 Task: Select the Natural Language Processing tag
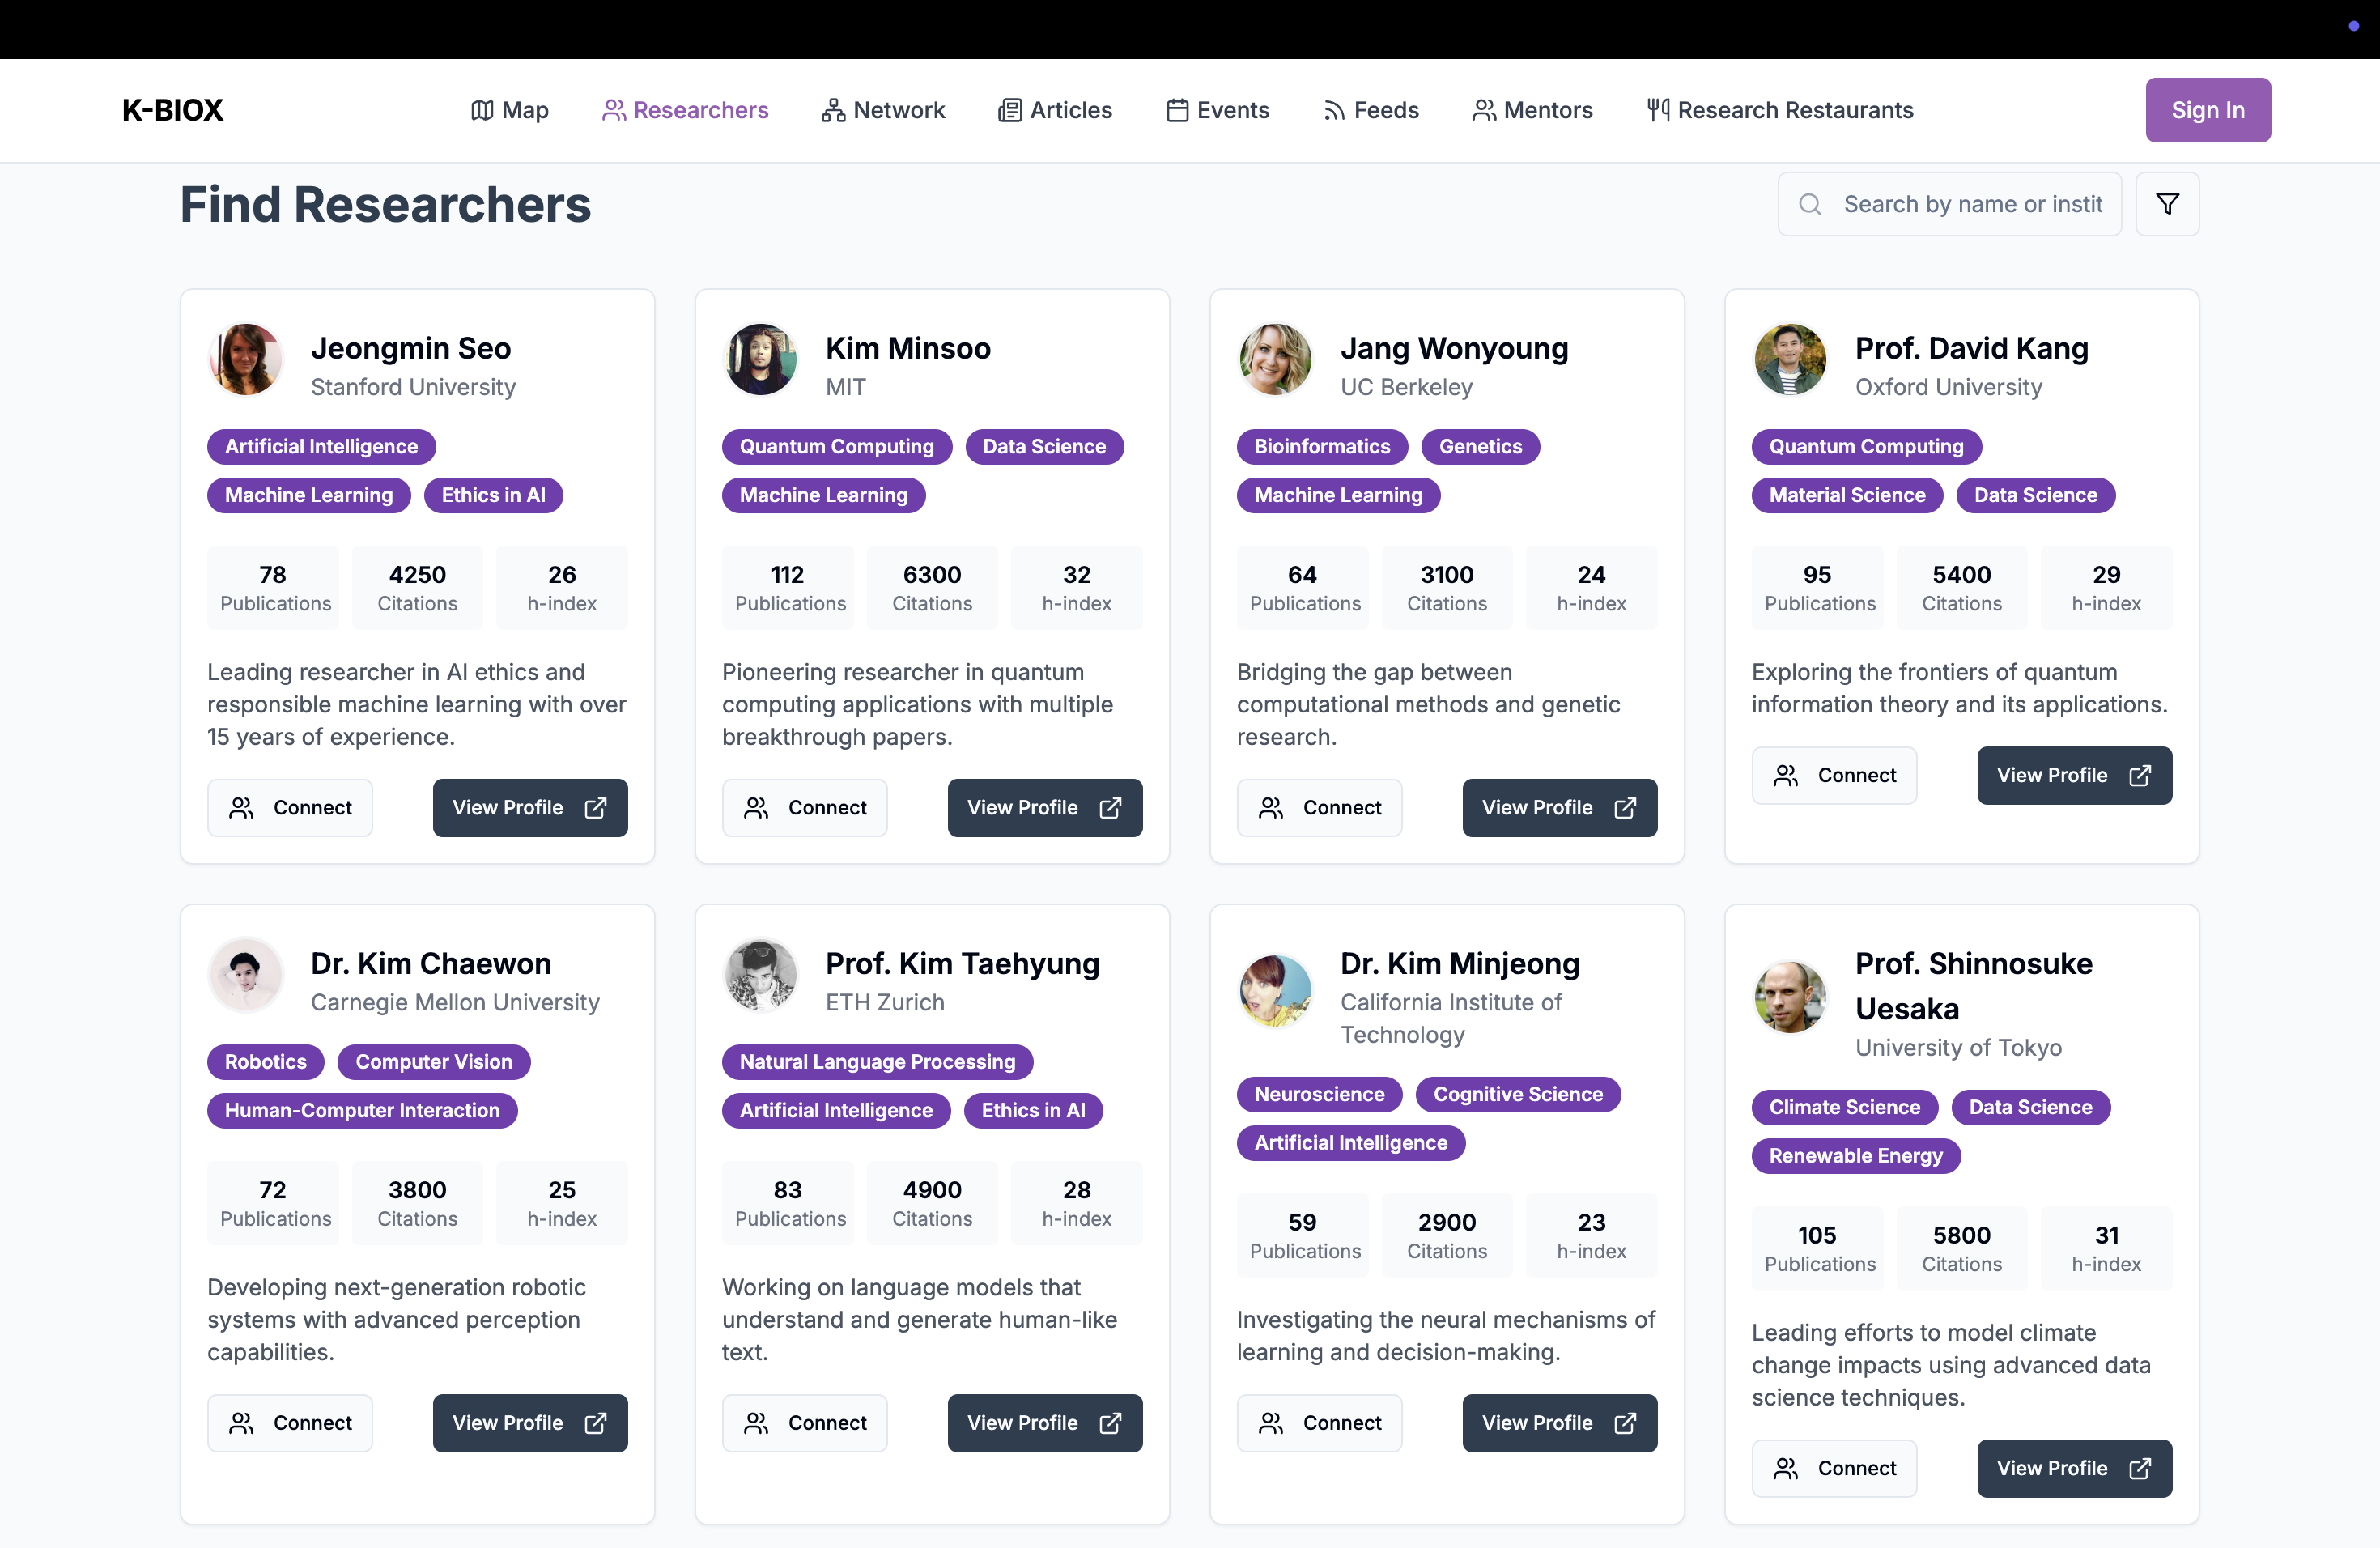tap(876, 1061)
